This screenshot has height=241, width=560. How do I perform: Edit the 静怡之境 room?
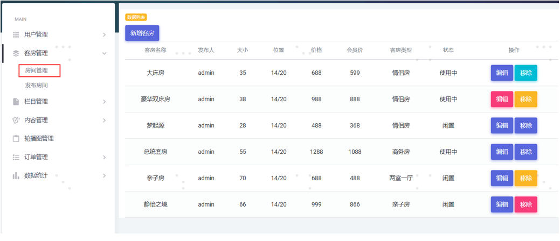[x=502, y=204]
